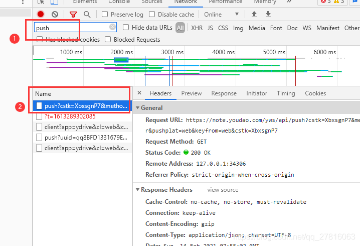Select the push?uuid=qq8BFD1331679E request
This screenshot has height=246, width=360.
click(x=82, y=138)
